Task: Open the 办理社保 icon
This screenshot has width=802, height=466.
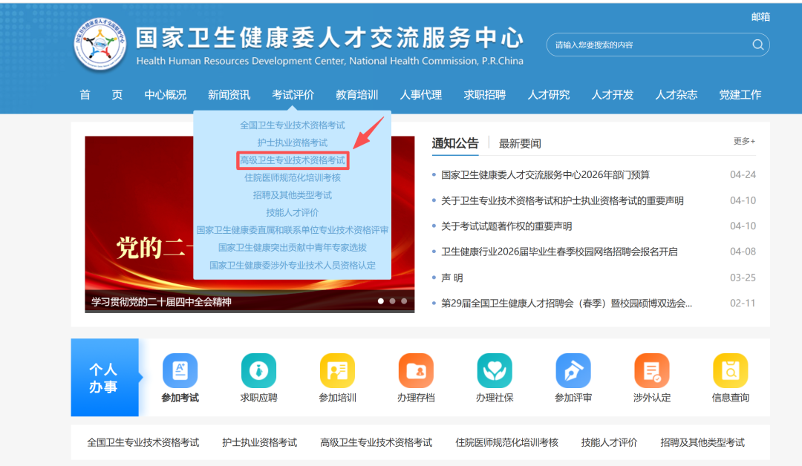Action: [495, 370]
